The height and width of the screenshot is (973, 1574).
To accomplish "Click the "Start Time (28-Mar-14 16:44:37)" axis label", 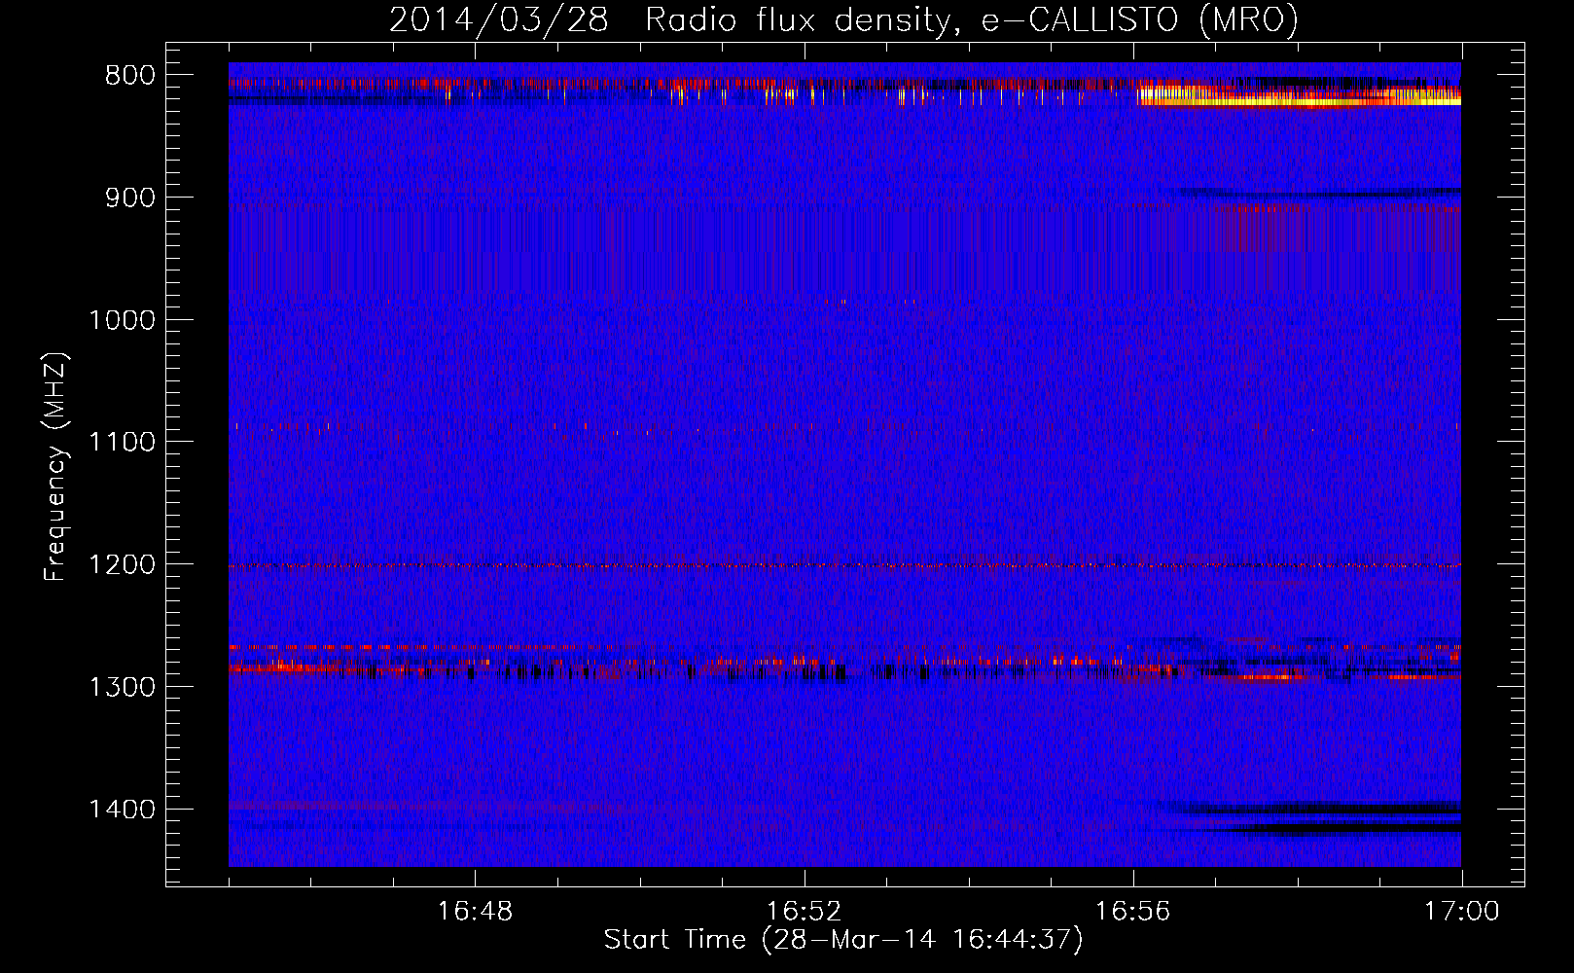I will pyautogui.click(x=843, y=940).
